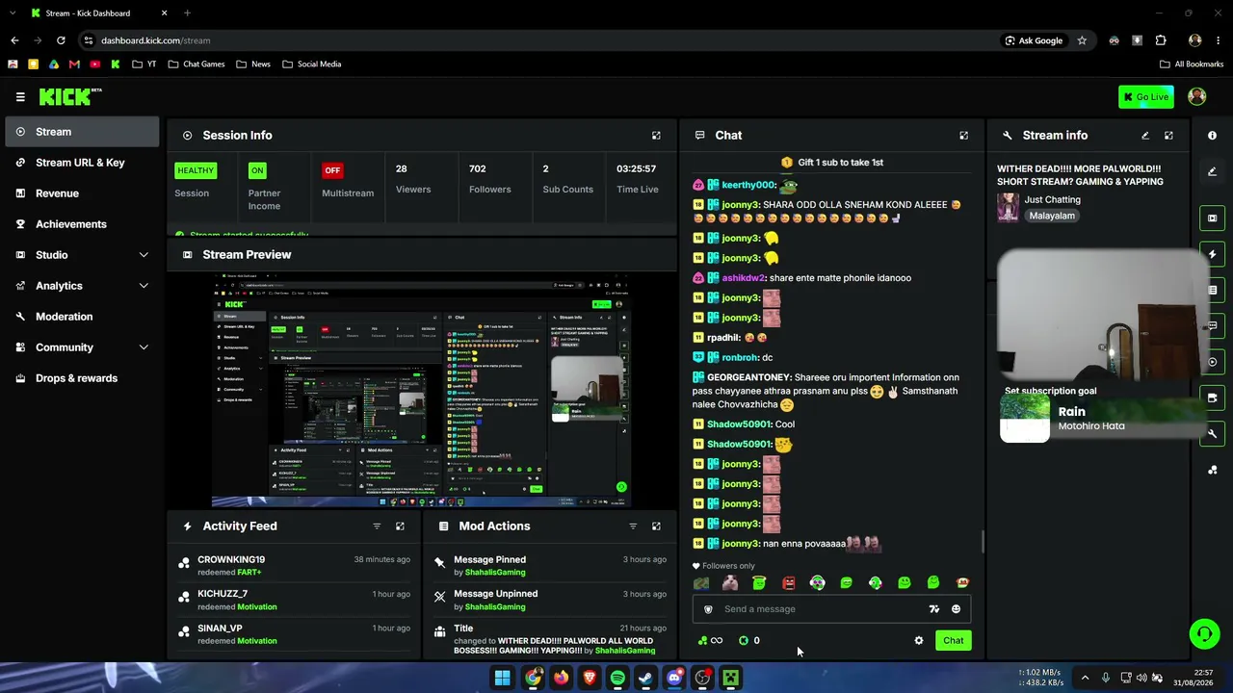
Task: Expand the Session Info panel fullscreen
Action: 656,136
